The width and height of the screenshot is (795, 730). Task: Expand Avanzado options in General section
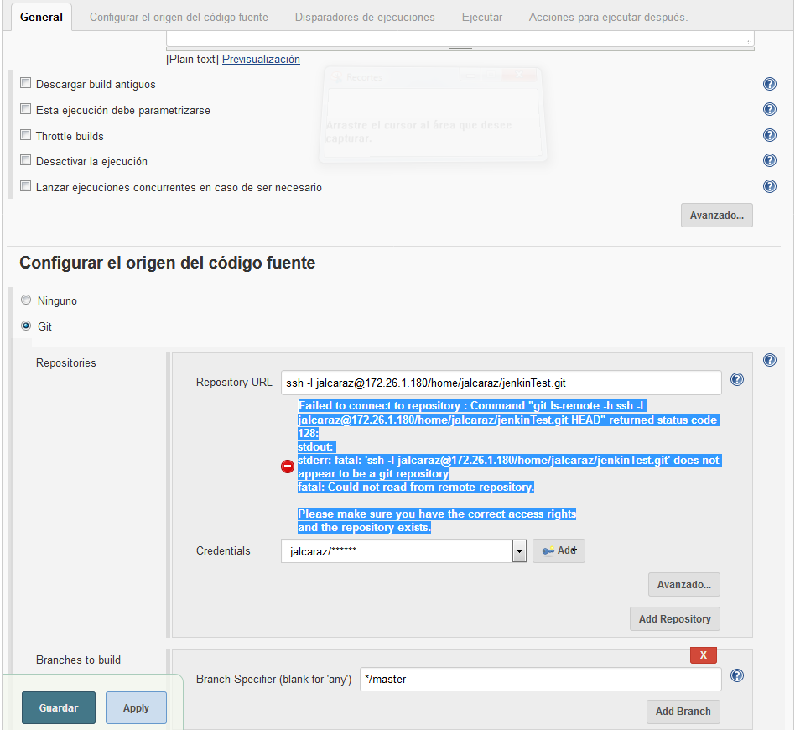[x=716, y=216]
